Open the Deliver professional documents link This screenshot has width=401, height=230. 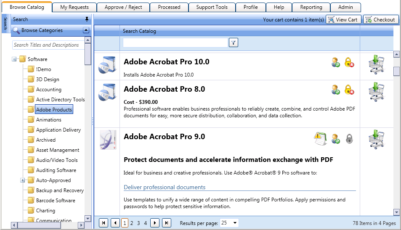point(165,188)
